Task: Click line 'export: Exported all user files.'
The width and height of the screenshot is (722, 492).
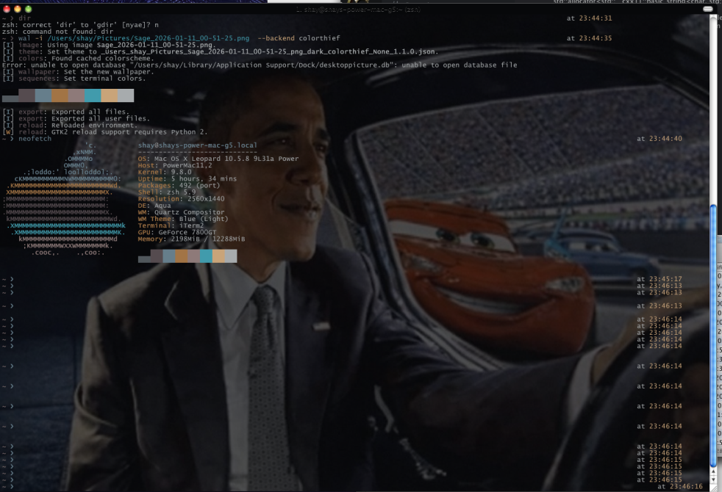Action: coord(76,119)
